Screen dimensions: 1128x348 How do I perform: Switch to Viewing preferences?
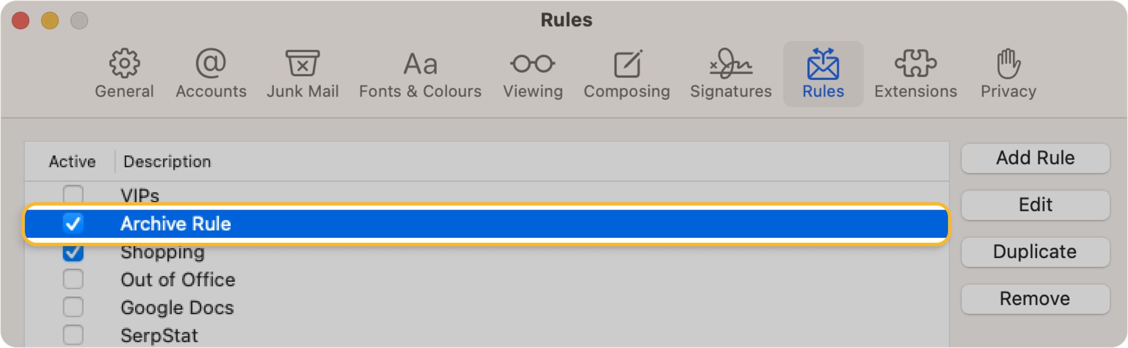532,72
